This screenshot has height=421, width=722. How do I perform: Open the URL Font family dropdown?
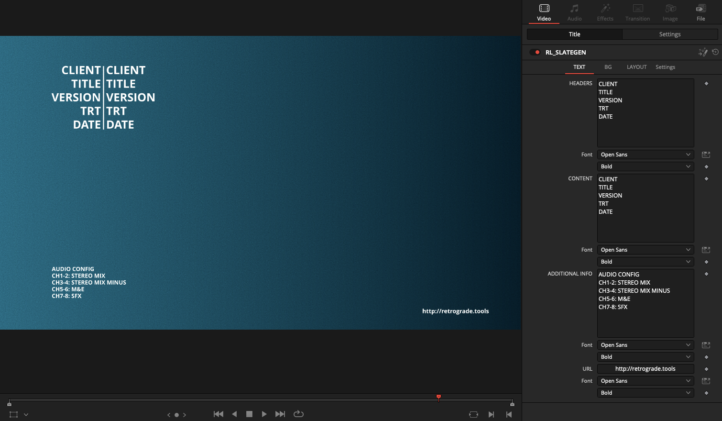(645, 381)
